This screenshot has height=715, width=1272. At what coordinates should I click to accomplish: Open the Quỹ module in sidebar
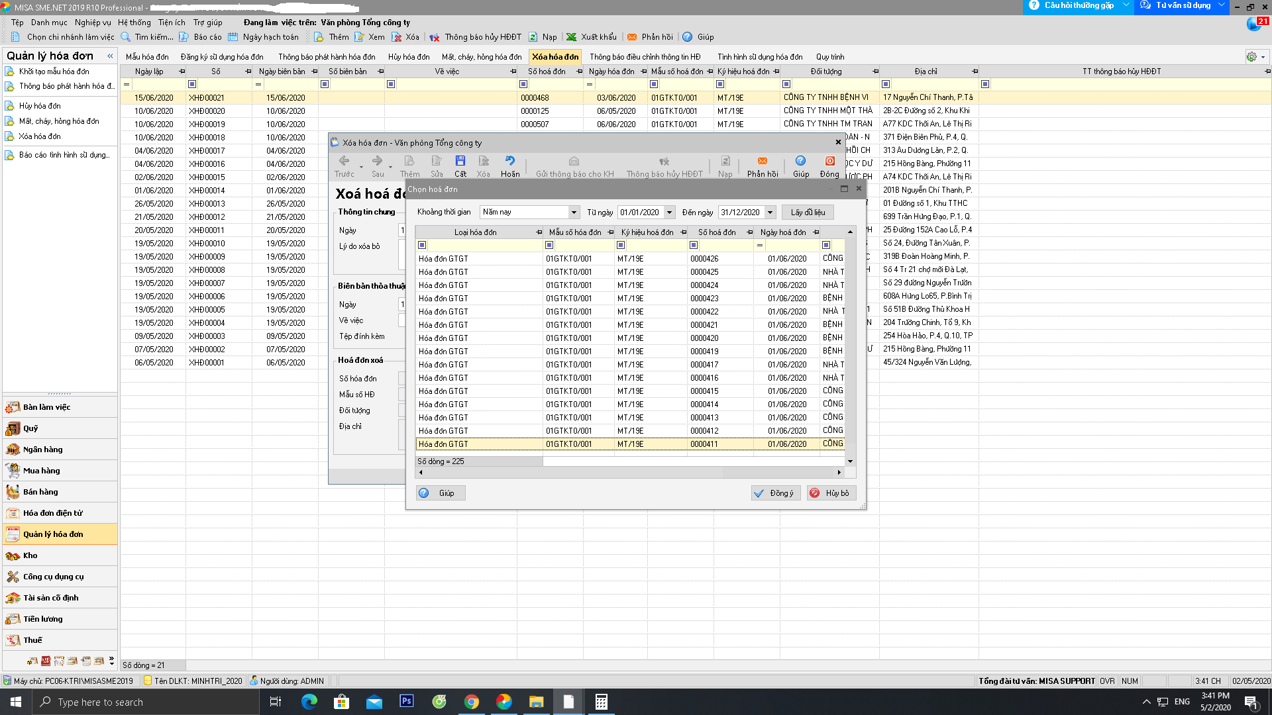click(30, 428)
